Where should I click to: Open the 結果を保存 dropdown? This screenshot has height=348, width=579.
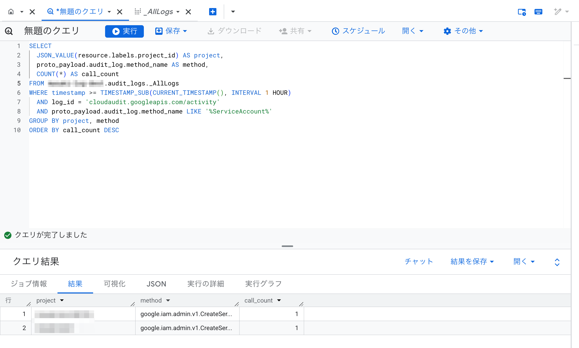click(472, 262)
